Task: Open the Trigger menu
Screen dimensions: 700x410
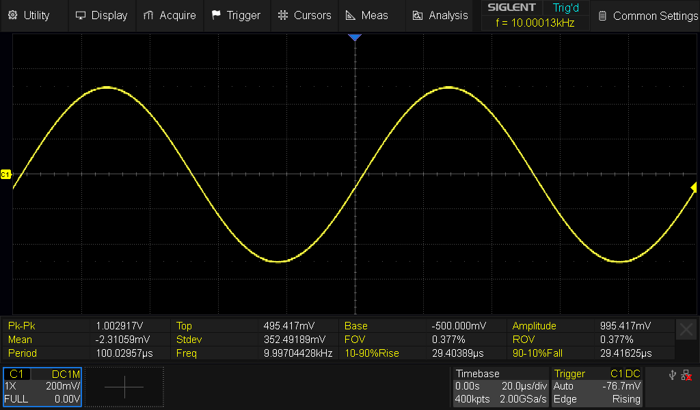Action: point(236,15)
